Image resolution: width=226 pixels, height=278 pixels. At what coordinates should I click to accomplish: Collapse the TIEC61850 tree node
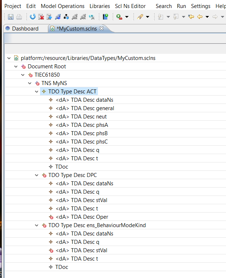click(23, 75)
